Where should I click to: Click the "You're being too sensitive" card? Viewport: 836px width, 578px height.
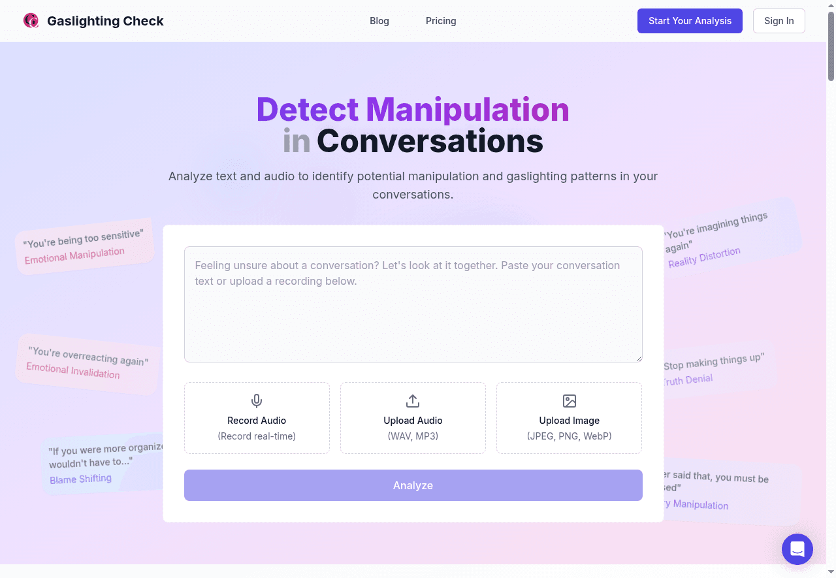coord(84,247)
